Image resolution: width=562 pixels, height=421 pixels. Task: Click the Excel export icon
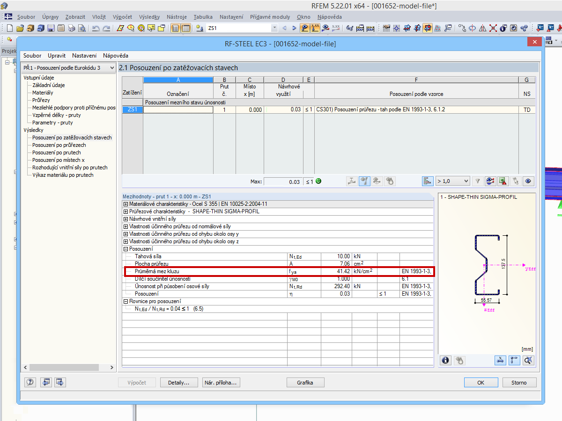tap(503, 181)
